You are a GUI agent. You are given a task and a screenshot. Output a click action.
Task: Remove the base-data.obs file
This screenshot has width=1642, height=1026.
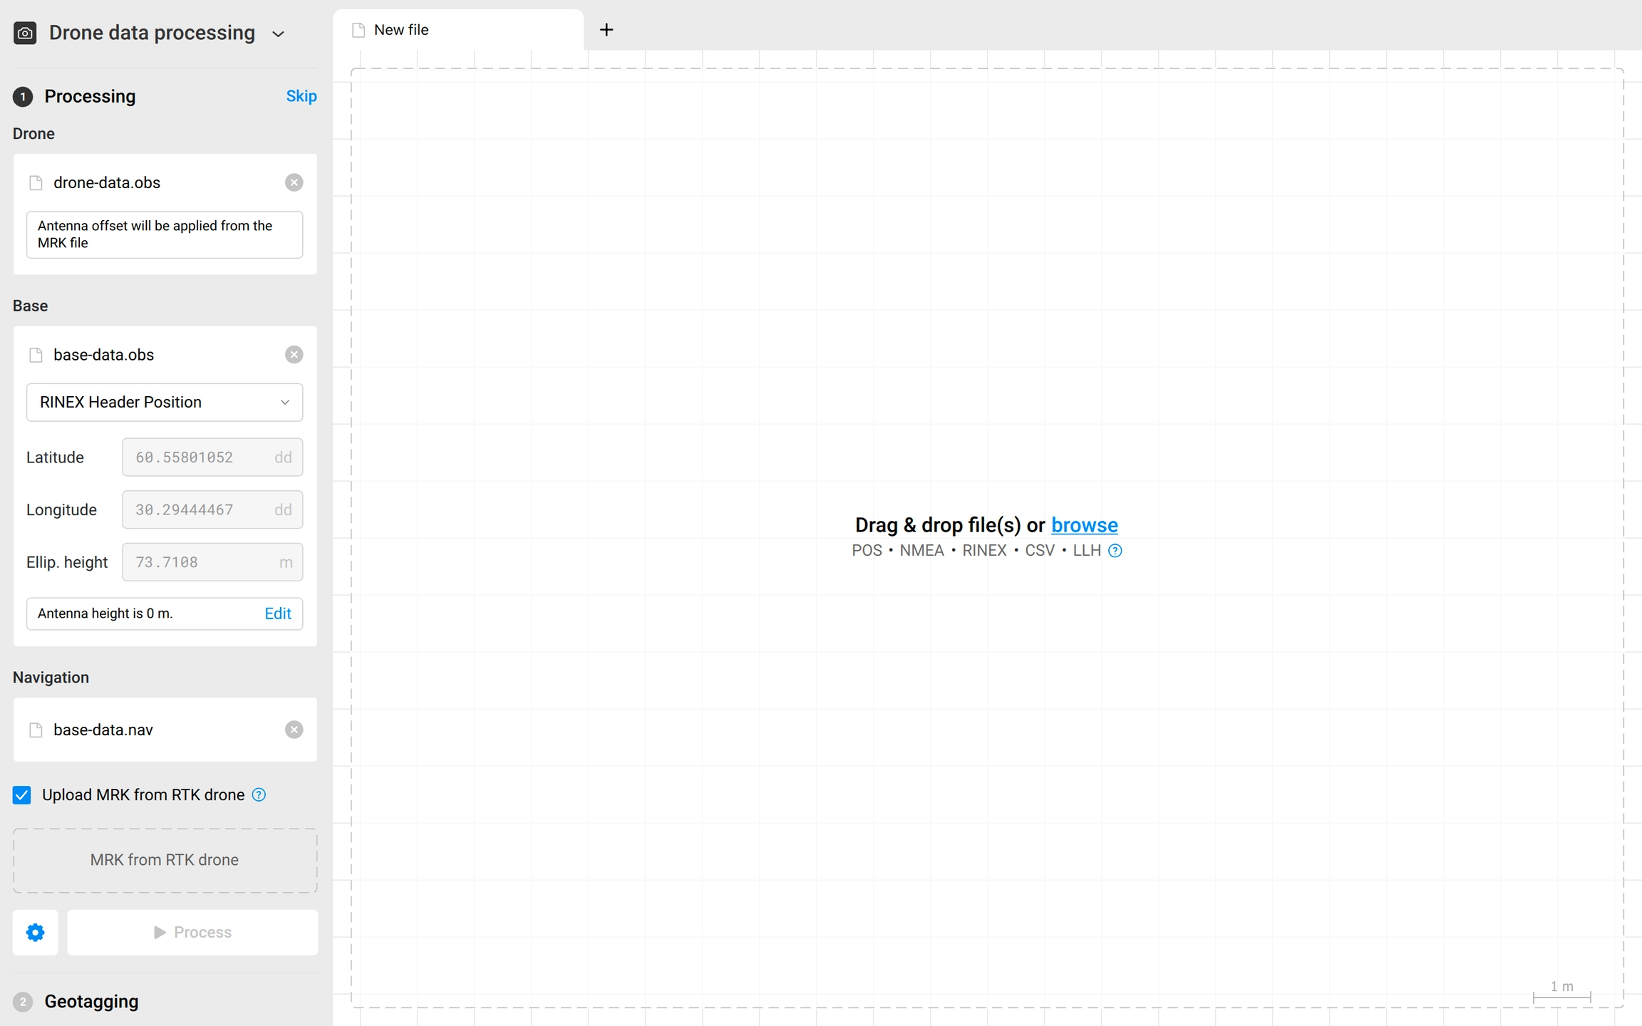pos(294,355)
